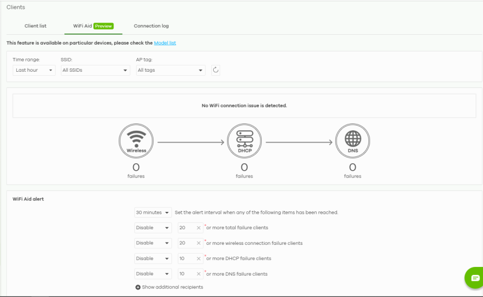Click the DHCP failures count

point(244,167)
